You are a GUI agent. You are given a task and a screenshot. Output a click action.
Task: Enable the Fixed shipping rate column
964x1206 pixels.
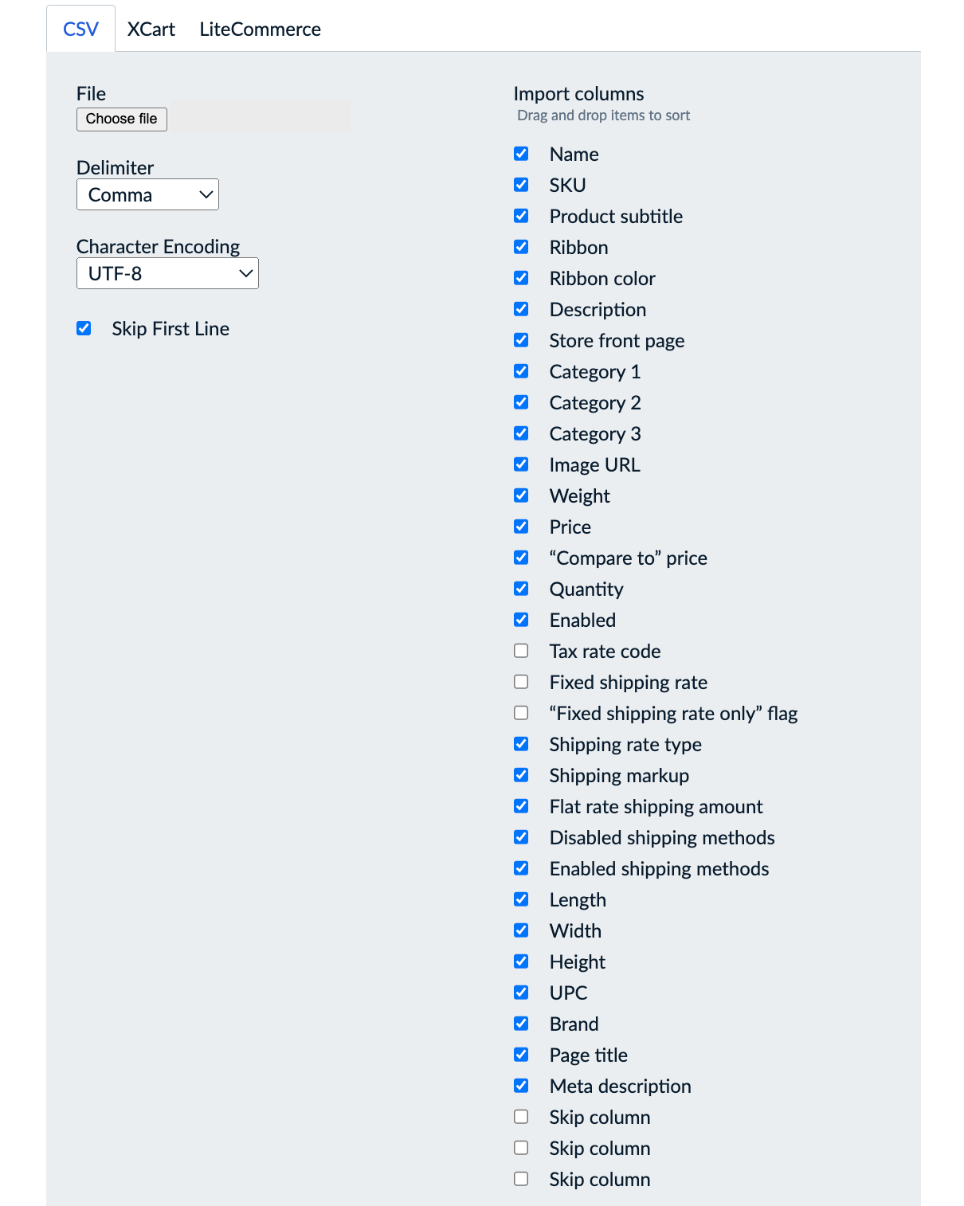(521, 681)
